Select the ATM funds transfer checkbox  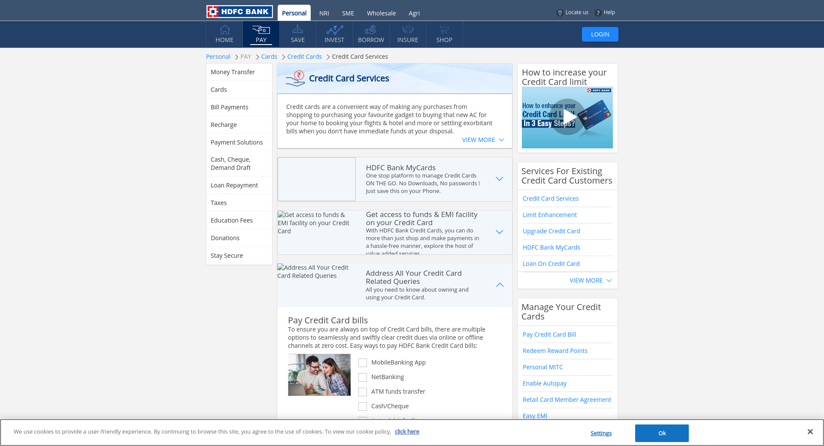click(x=363, y=392)
